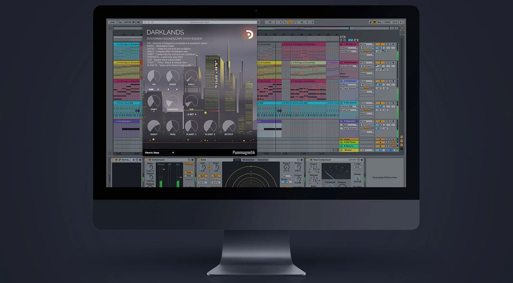Viewport: 513px width, 283px height.
Task: Turn the FM knob in Darklands
Action: (x=154, y=77)
